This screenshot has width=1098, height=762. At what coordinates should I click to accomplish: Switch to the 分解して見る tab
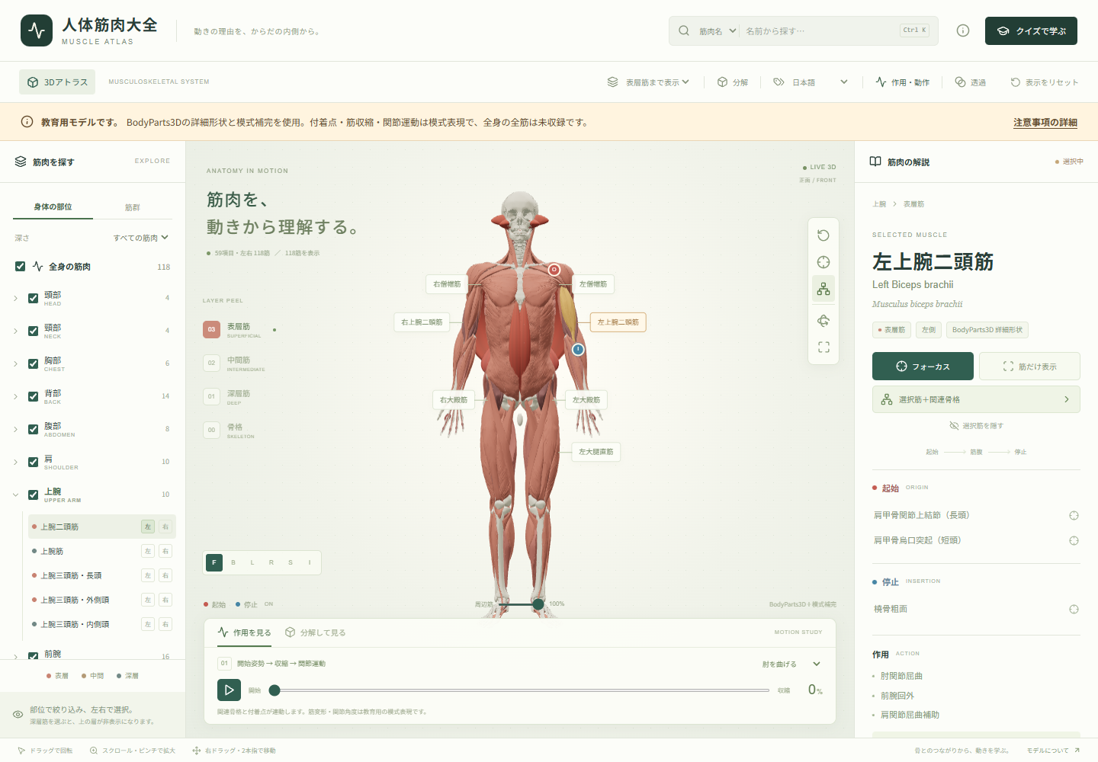click(x=316, y=632)
